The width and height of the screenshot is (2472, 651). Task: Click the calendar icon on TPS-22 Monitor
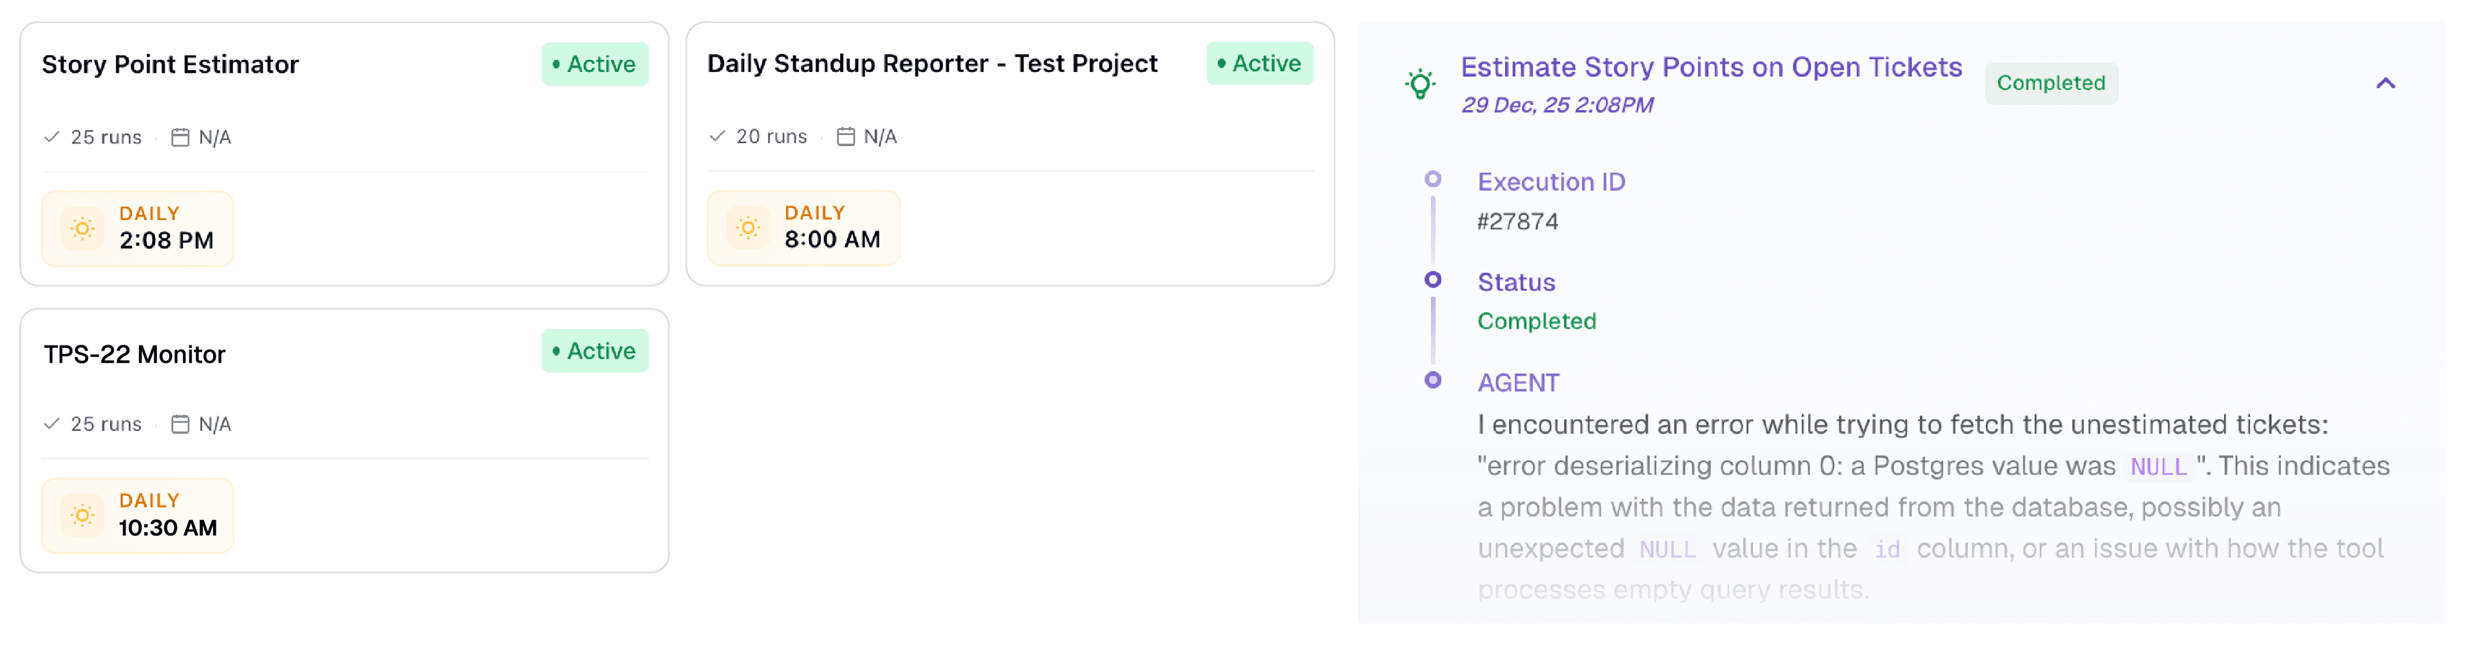click(180, 424)
